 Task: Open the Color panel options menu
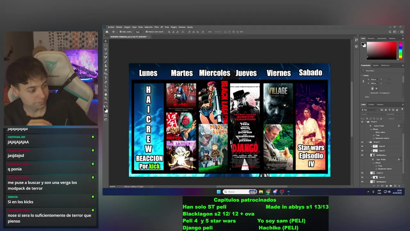click(403, 38)
